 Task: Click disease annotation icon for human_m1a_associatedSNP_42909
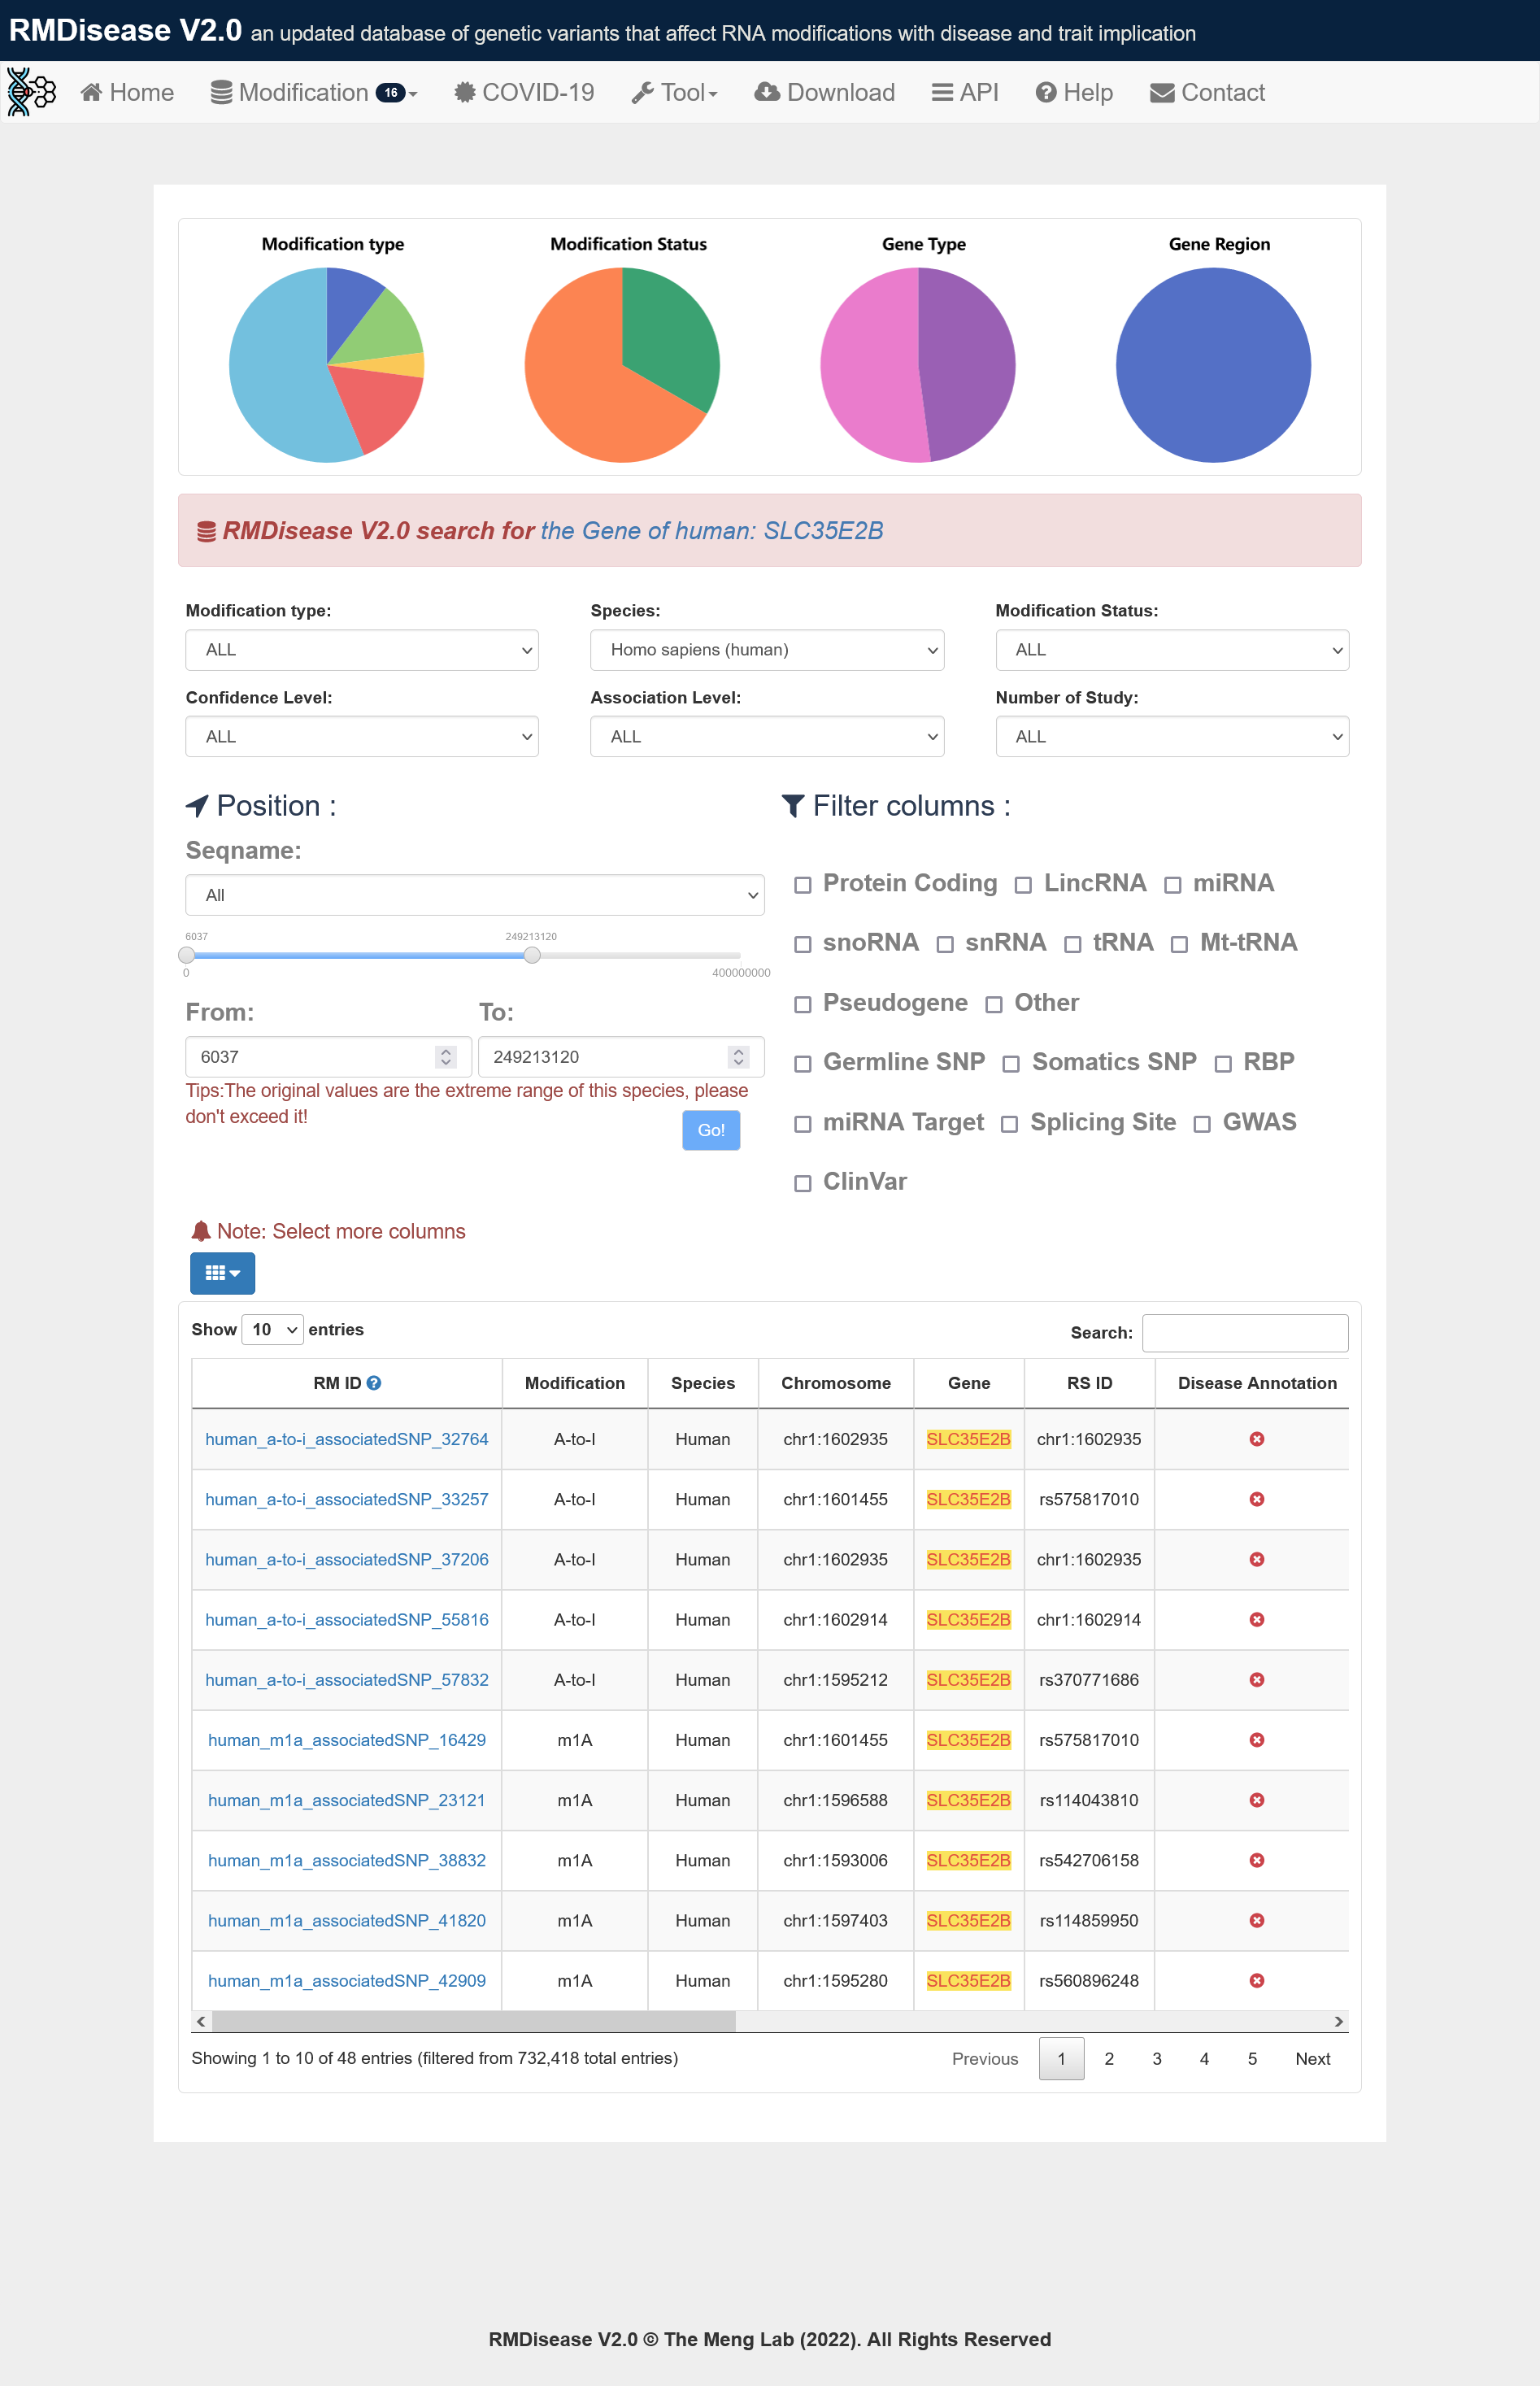[x=1257, y=1981]
